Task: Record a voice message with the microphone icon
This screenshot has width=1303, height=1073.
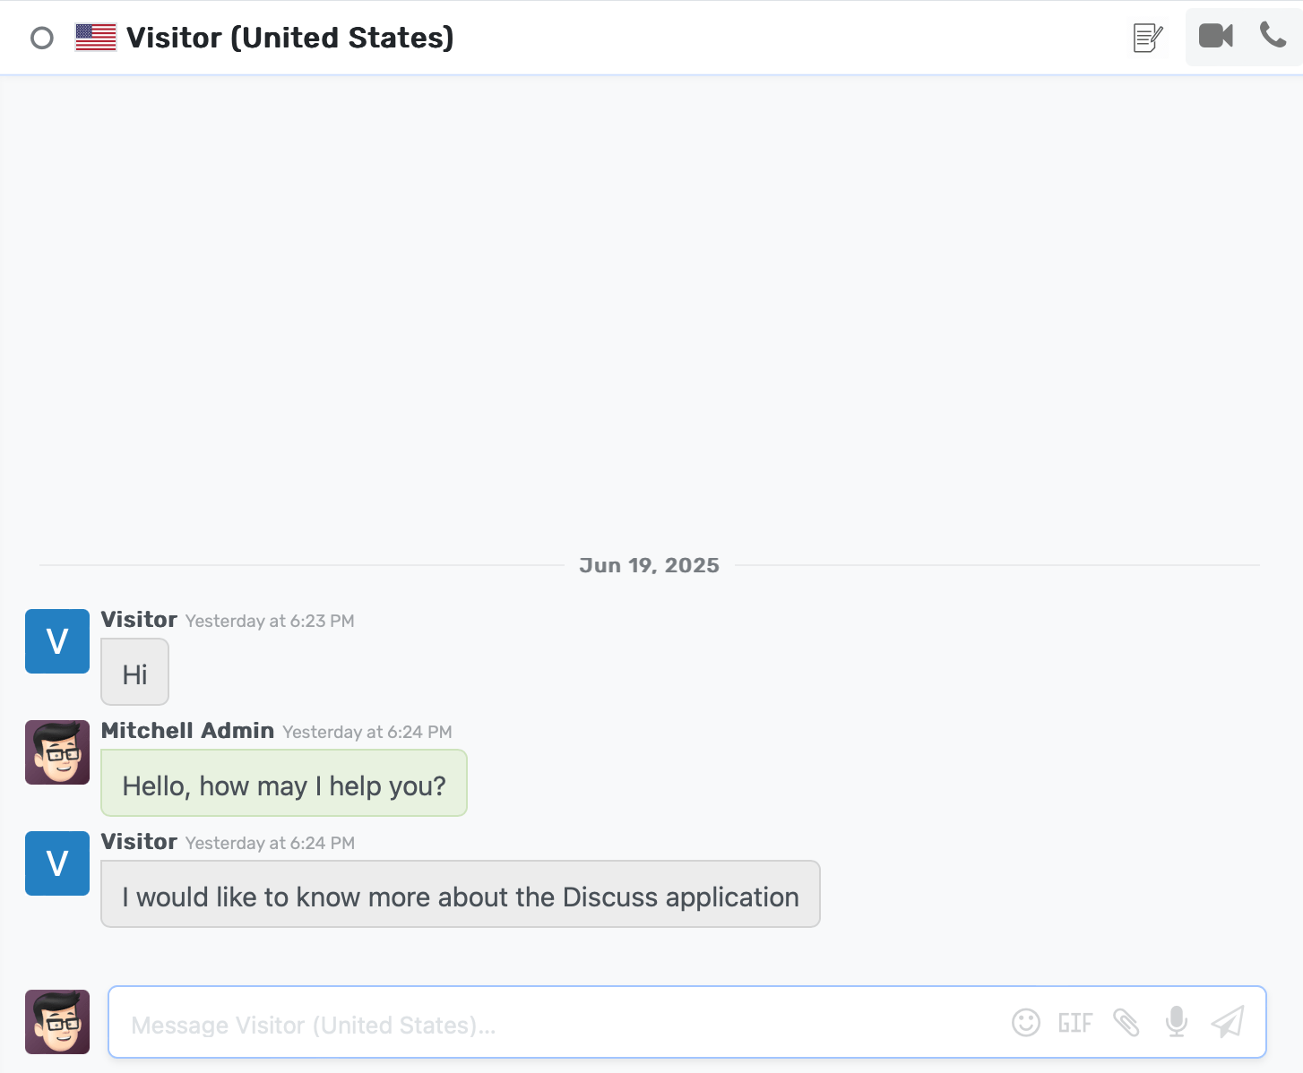Action: 1175,1022
